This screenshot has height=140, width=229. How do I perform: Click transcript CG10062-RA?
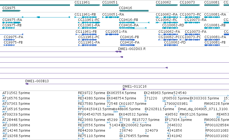[x=167, y=17]
